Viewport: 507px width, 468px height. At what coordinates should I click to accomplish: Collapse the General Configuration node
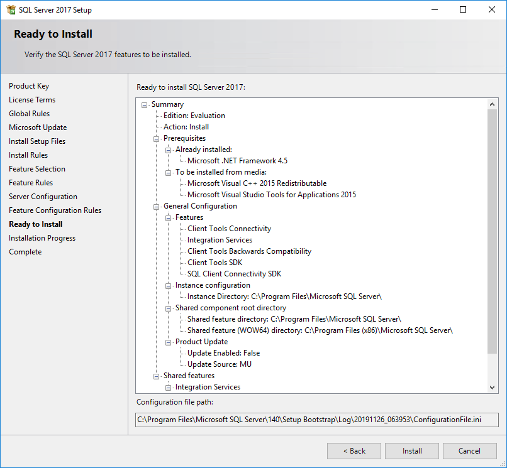point(156,207)
